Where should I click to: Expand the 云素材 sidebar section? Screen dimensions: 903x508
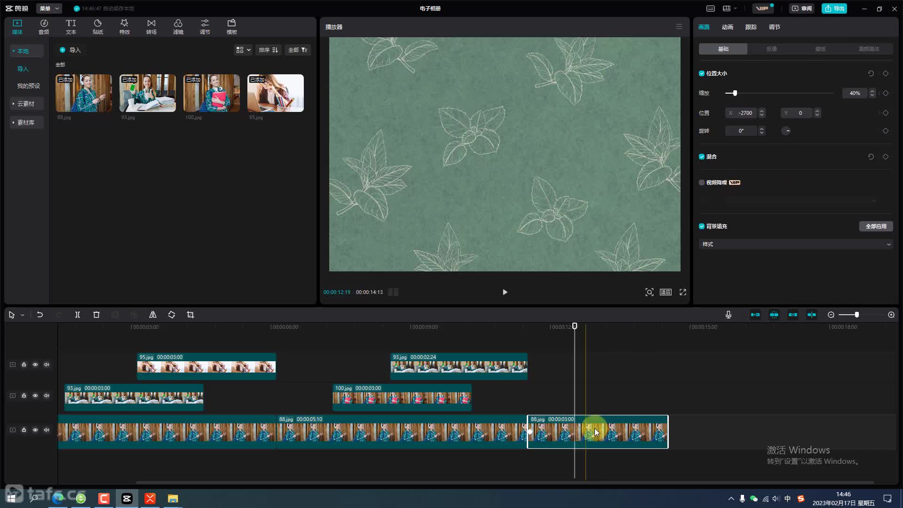[27, 103]
